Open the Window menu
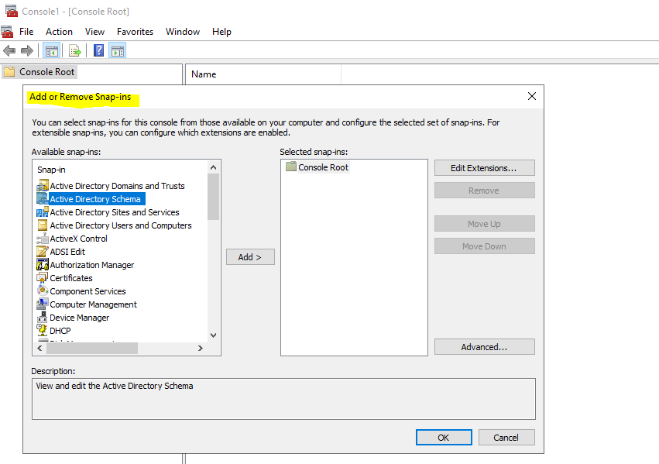This screenshot has width=659, height=464. pos(183,32)
